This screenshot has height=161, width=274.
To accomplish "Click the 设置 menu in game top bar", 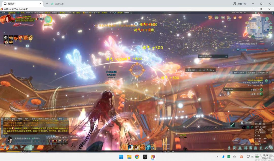I will (4, 13).
